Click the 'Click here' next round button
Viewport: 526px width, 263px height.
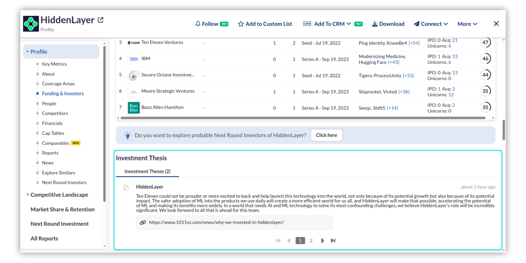[326, 135]
